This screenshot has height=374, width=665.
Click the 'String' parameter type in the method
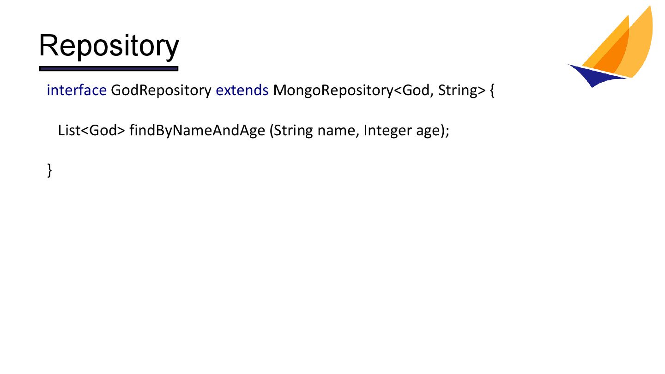coord(293,131)
